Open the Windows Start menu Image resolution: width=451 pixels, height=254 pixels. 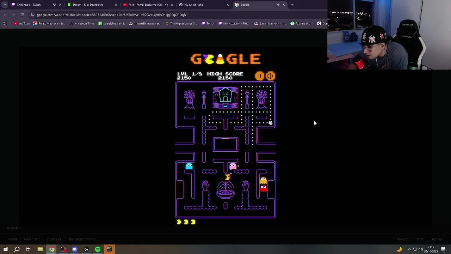[x=5, y=249]
